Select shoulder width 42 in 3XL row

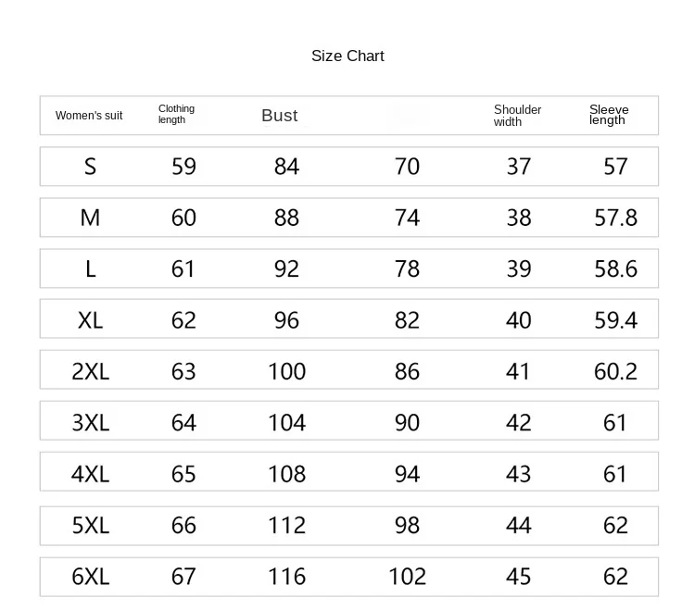tap(519, 423)
